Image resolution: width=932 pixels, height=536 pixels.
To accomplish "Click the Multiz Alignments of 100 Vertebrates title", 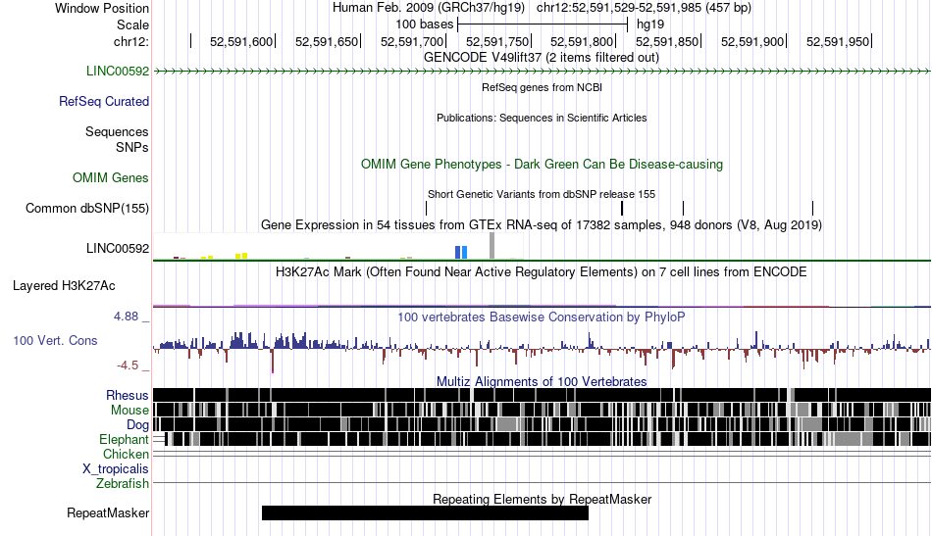I will (x=542, y=382).
